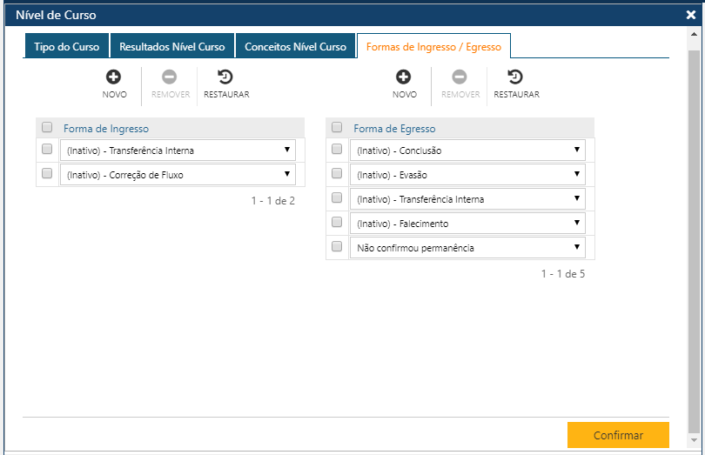
Task: Click Restaurar icon above Forma de Ingresso
Action: (x=225, y=77)
